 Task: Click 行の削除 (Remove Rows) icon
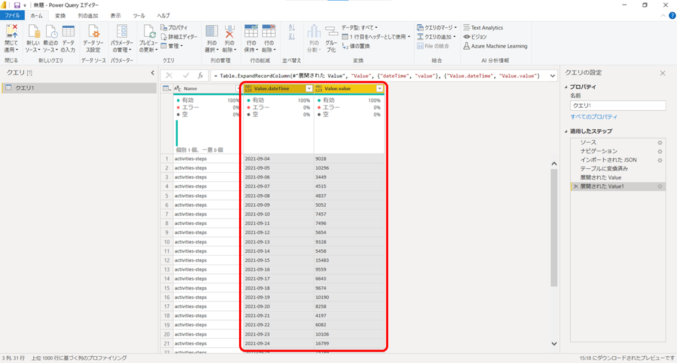[269, 32]
